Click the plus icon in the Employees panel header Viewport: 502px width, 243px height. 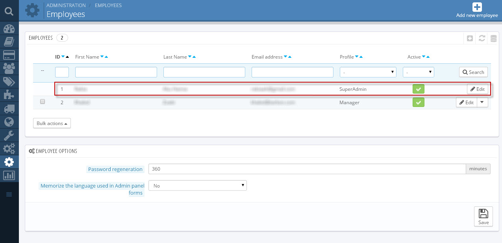click(470, 38)
